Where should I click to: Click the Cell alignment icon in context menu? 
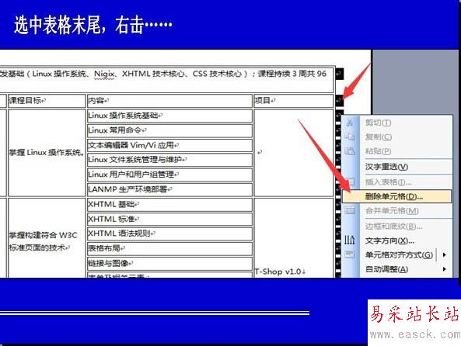(x=350, y=254)
